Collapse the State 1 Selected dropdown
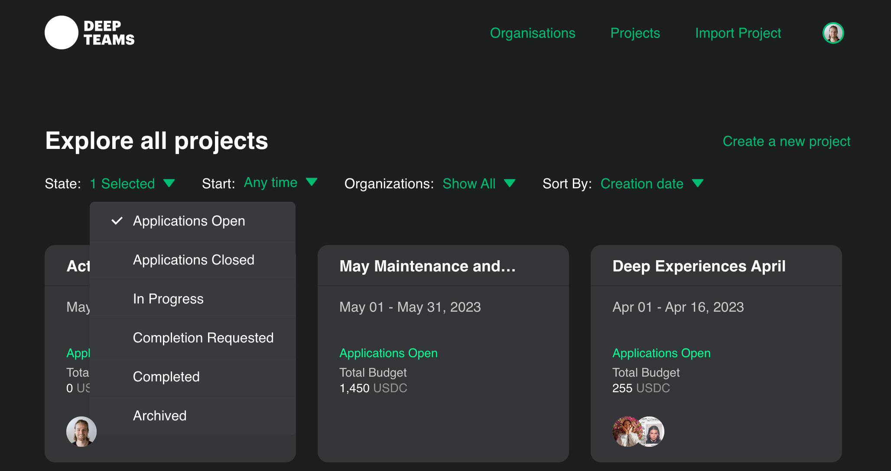891x471 pixels. click(132, 184)
